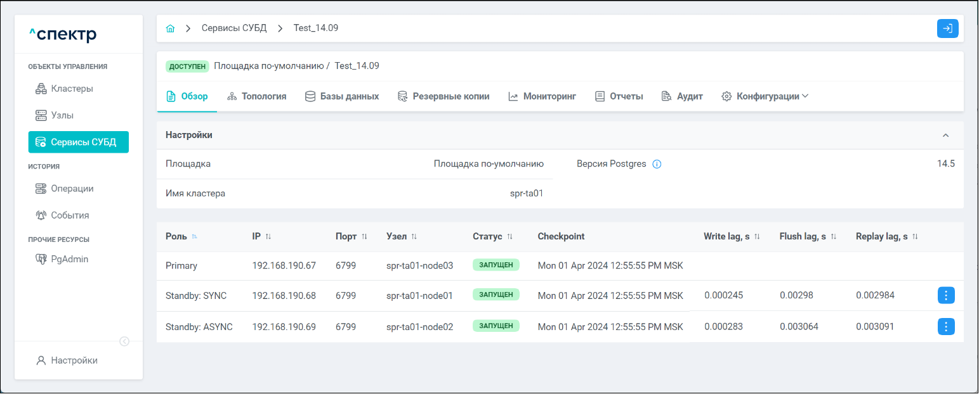The height and width of the screenshot is (394, 979).
Task: Open Узлы in the sidebar
Action: tap(62, 115)
